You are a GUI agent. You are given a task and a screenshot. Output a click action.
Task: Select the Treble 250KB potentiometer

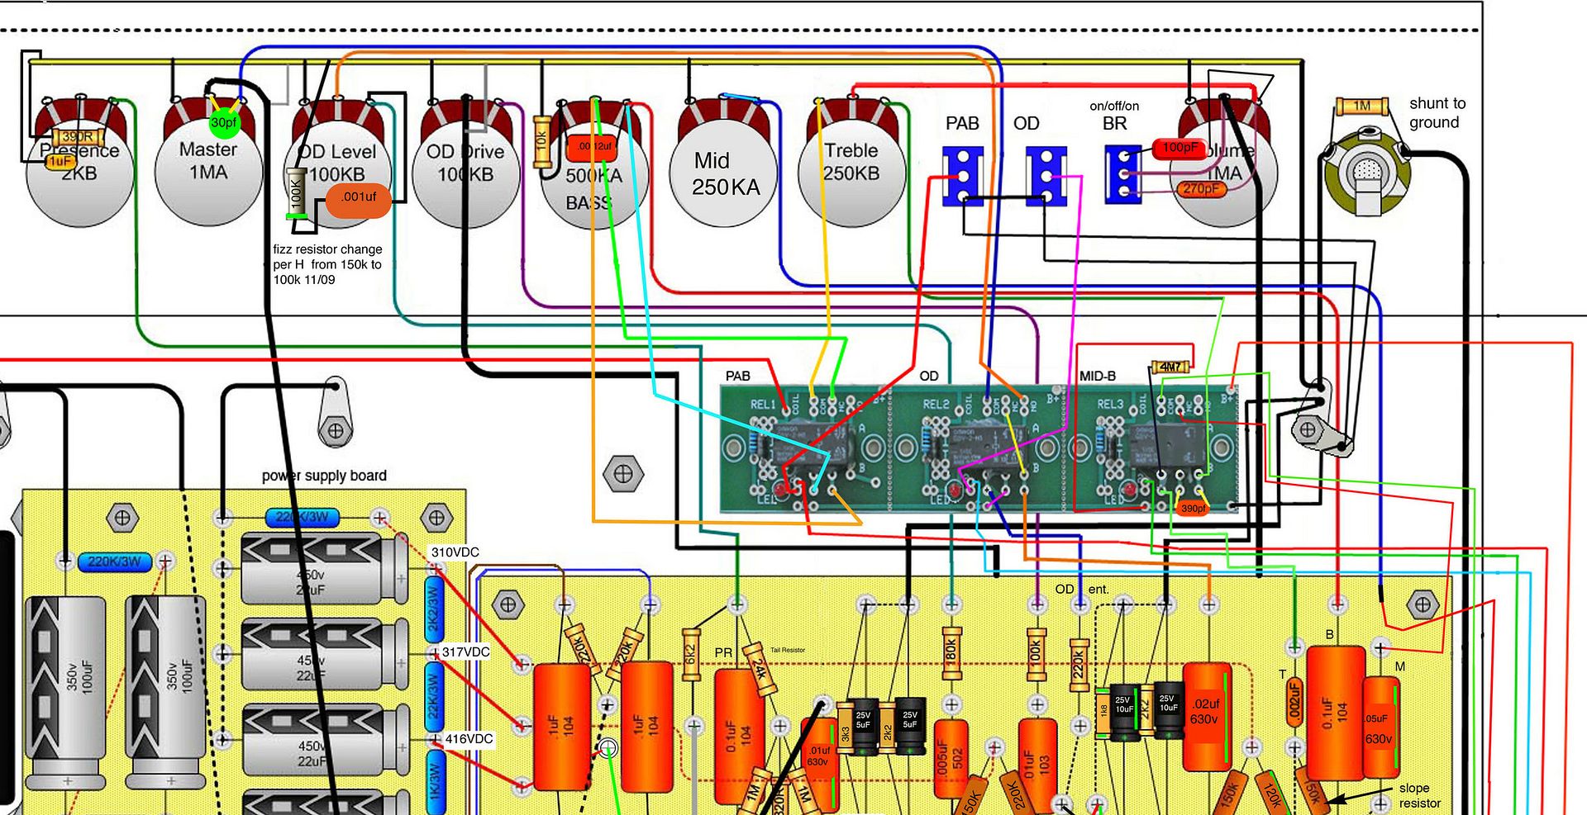[851, 165]
